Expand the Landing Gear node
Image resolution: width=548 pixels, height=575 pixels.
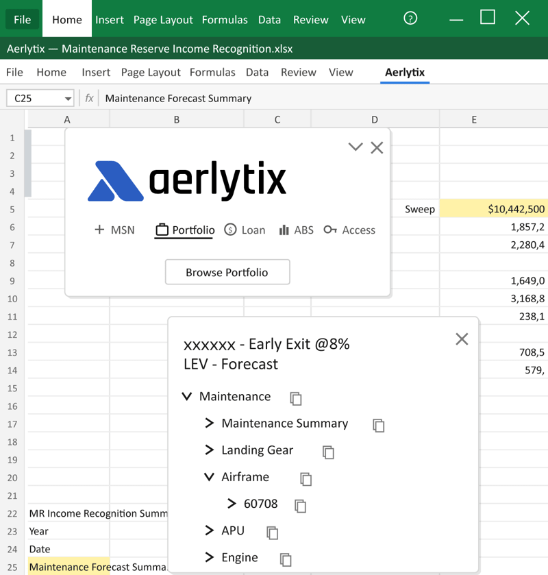click(209, 450)
